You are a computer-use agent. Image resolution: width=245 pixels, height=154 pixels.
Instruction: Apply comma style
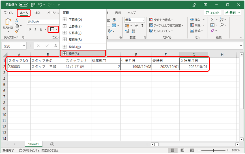pyautogui.click(x=142, y=25)
